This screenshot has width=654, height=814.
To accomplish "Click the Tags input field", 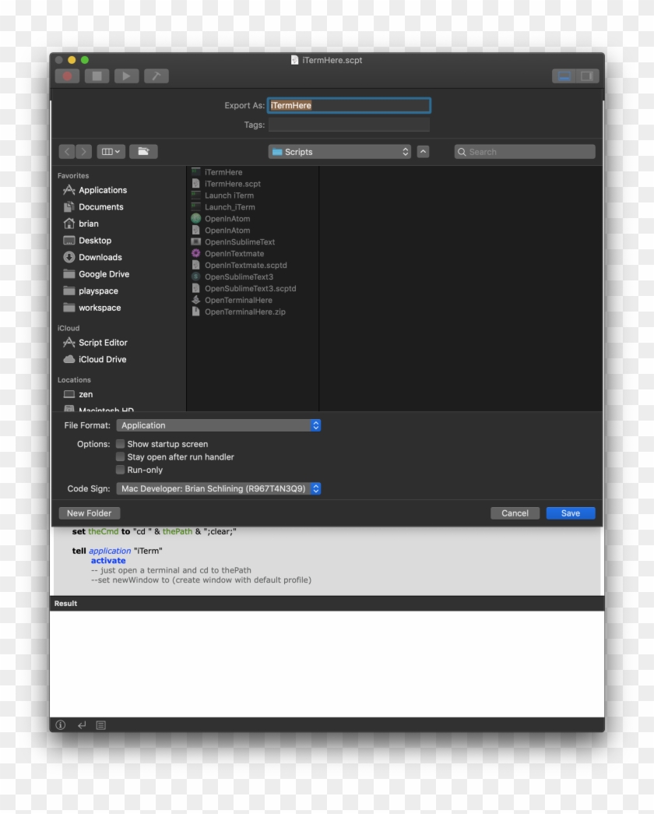I will point(349,125).
